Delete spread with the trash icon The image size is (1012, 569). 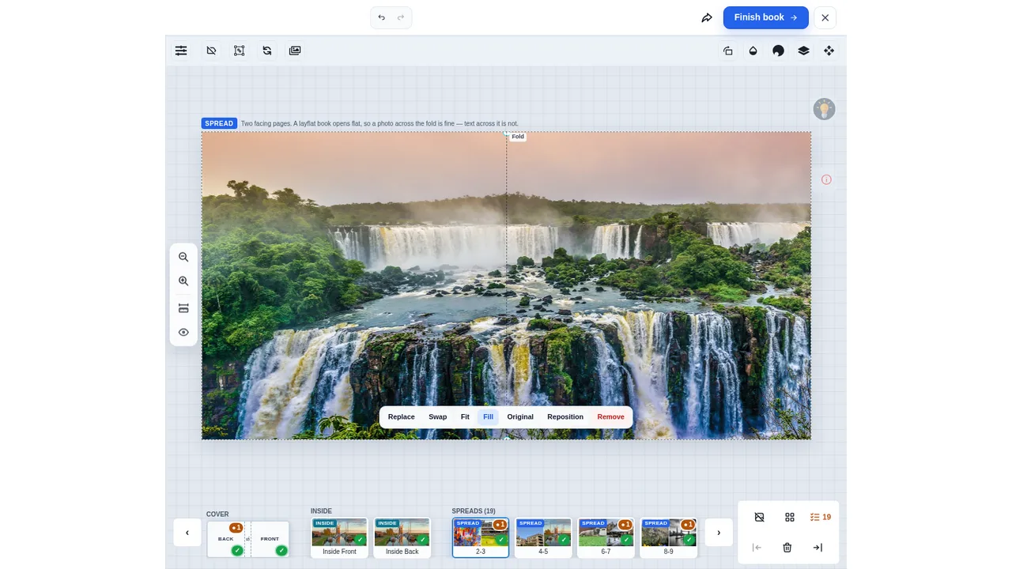[787, 548]
